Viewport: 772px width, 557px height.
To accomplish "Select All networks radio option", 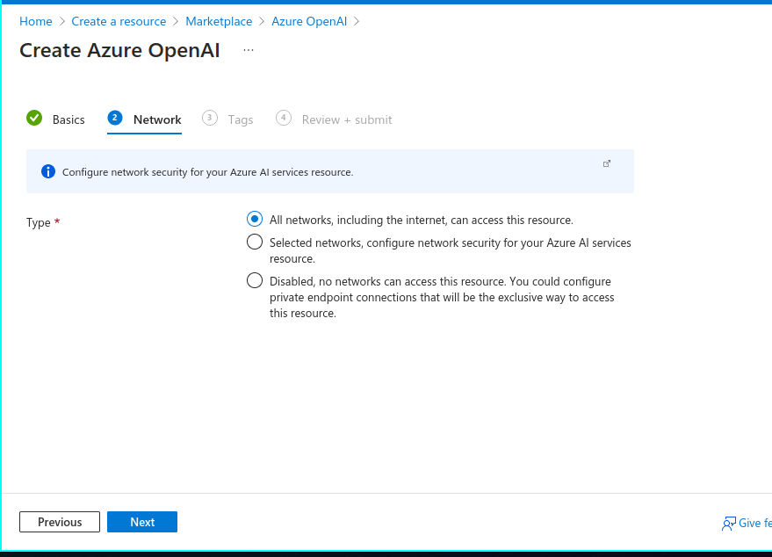I will (x=255, y=219).
